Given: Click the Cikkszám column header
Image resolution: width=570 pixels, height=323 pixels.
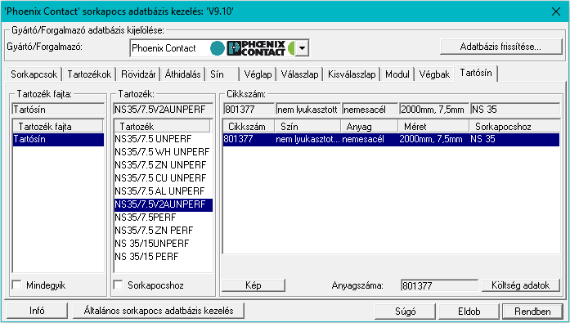Looking at the screenshot, I should pyautogui.click(x=249, y=127).
